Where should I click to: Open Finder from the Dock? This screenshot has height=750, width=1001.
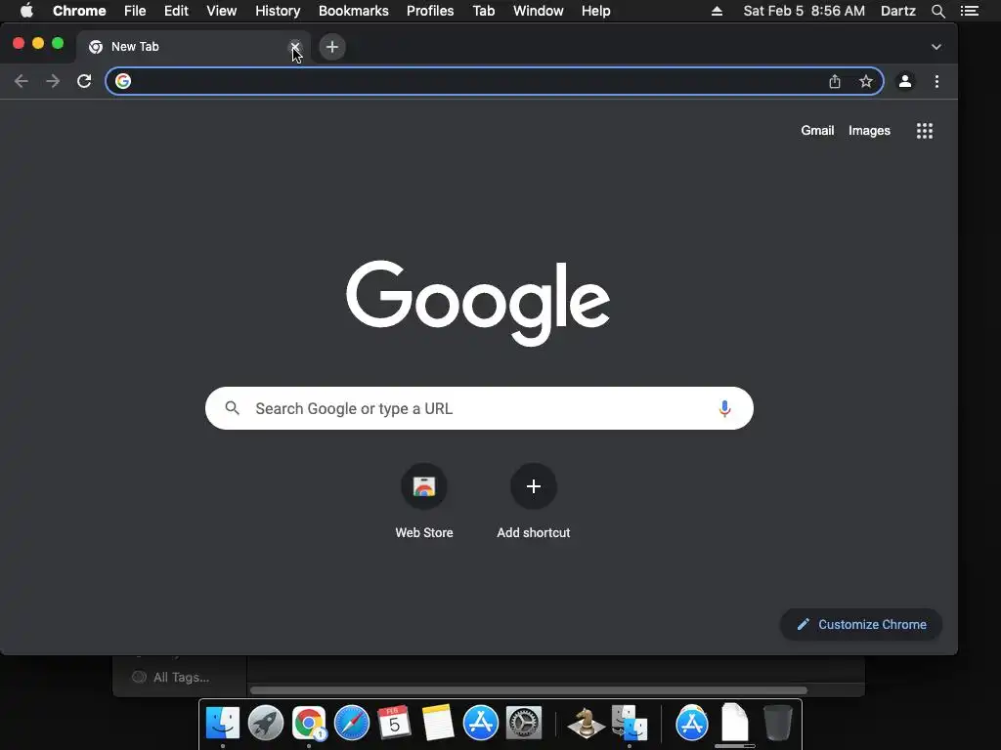(x=223, y=724)
